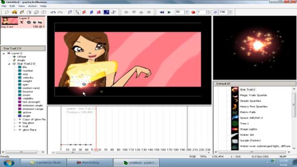This screenshot has height=167, width=297.
Task: Select the Layer 0 thumbnail
Action: pos(10,21)
